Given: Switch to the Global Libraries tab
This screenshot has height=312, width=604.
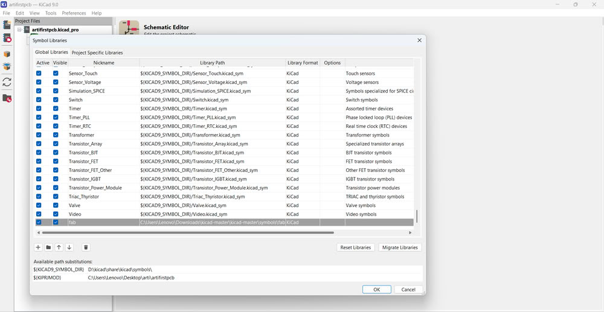Looking at the screenshot, I should (51, 52).
